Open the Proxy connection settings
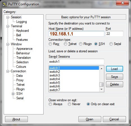This screenshot has width=131, height=126. (20, 80)
